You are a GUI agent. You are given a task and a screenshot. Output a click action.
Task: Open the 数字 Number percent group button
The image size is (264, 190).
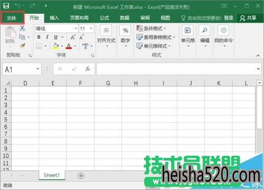[126, 36]
